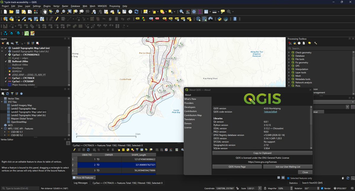Show the Buffered-100m layer
The image size is (355, 191).
click(x=6, y=65)
